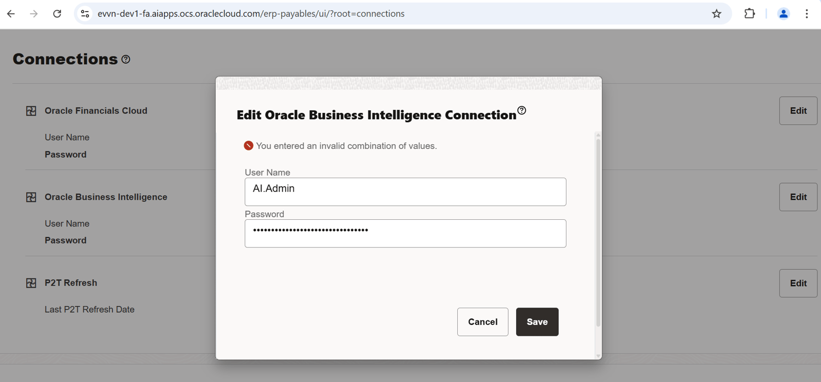821x382 pixels.
Task: Click the P2T Refresh connection icon
Action: 31,283
